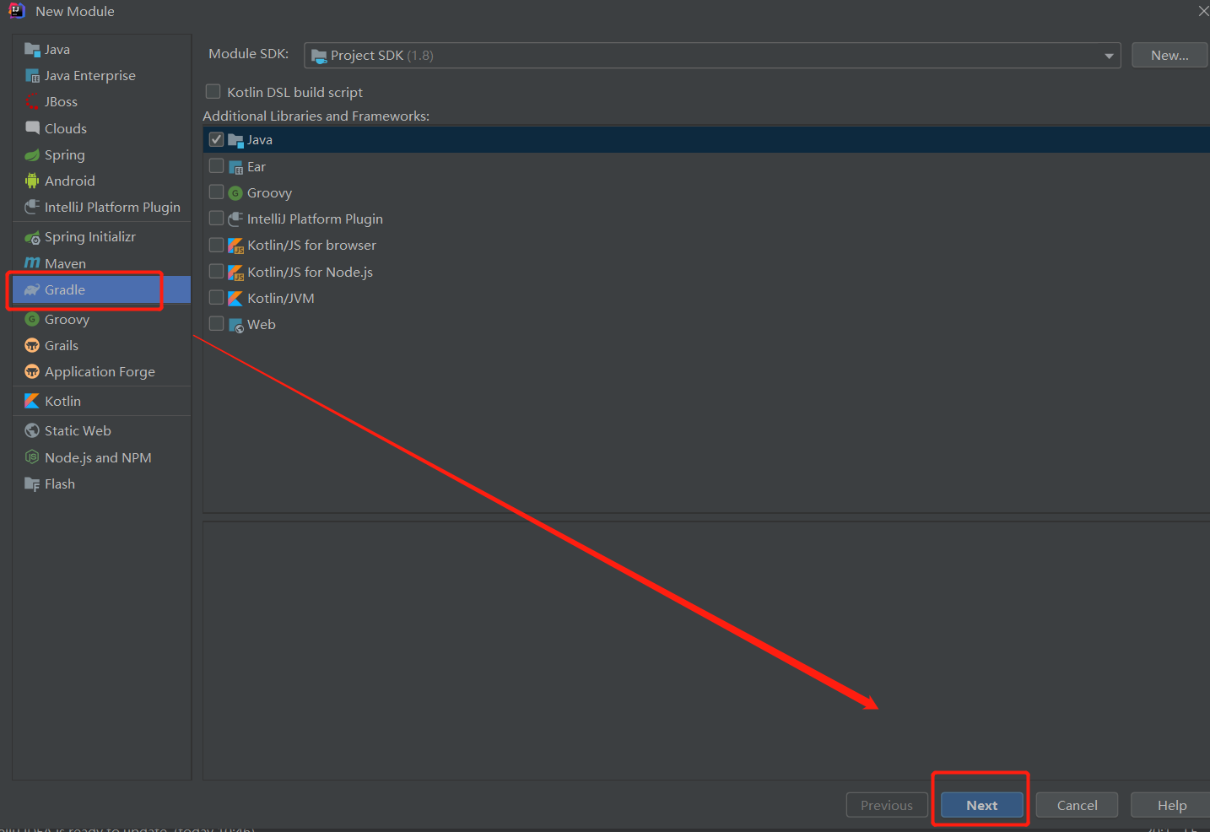Click the Ear label in frameworks list
Screen dimensions: 1210x832
tap(257, 167)
